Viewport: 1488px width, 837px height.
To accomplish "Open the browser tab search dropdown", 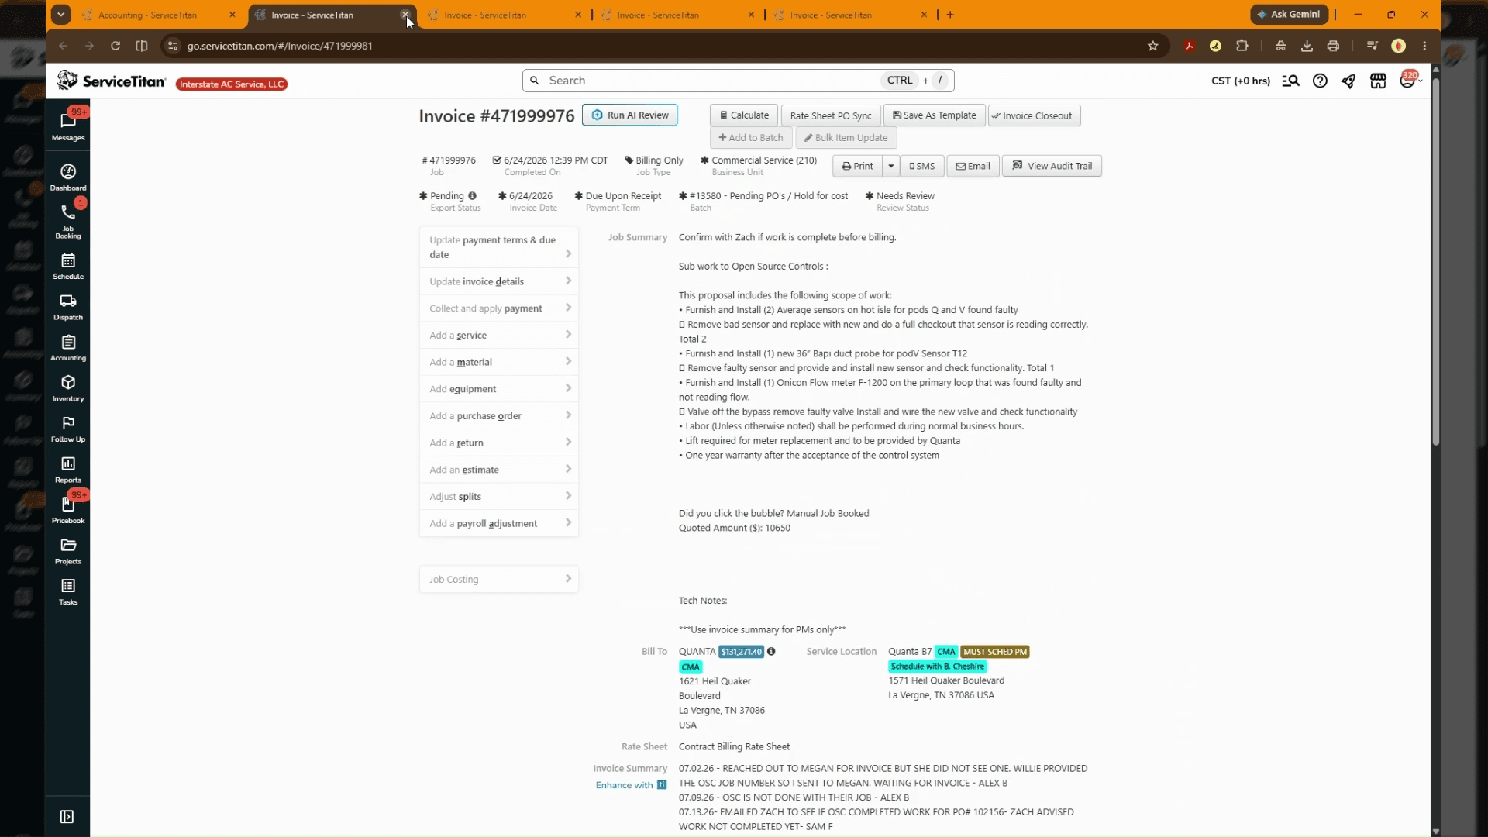I will (x=60, y=14).
